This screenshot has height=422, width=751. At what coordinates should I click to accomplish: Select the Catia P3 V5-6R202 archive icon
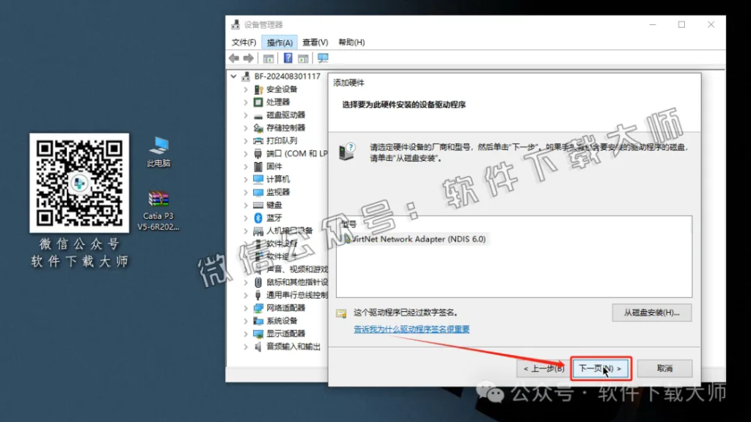click(x=158, y=211)
